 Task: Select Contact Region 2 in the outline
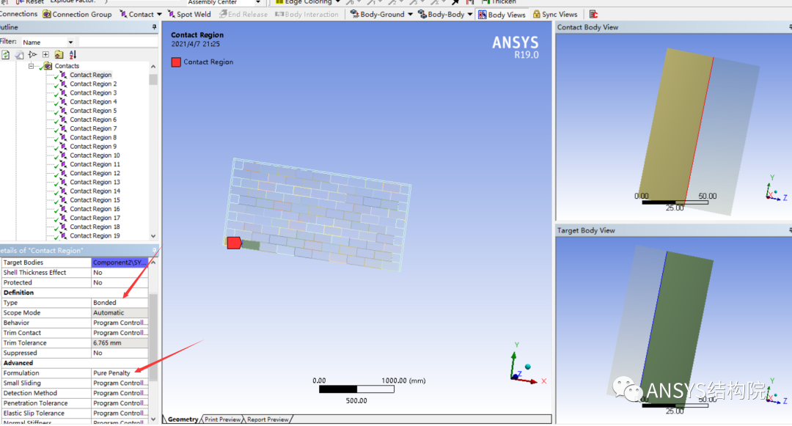(93, 84)
